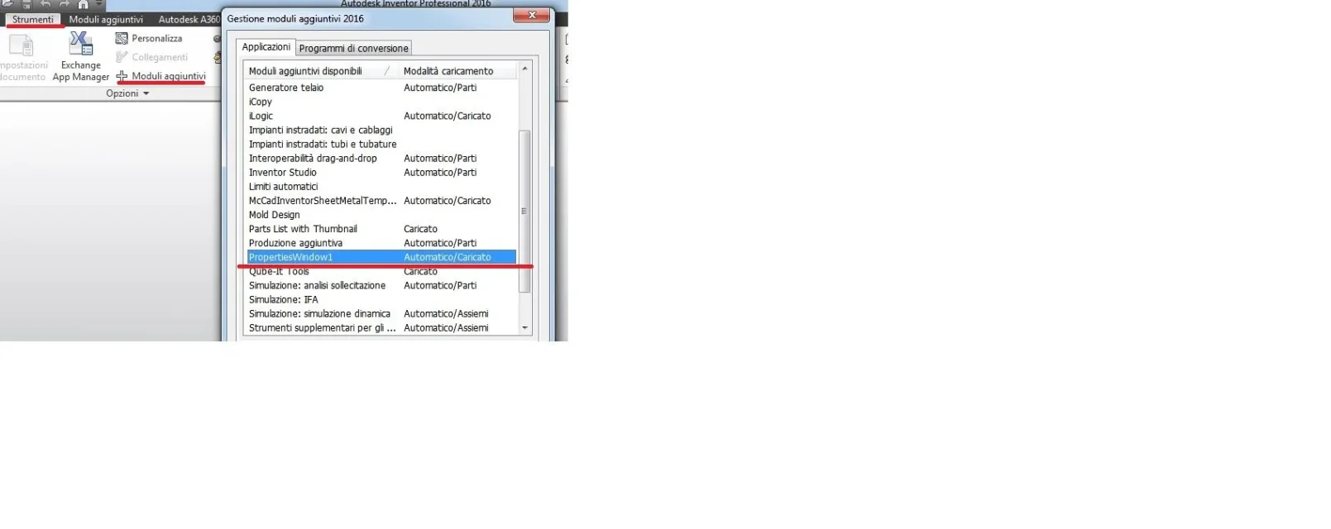The image size is (1331, 529).
Task: Select Strumenti supplementari per gli ... row
Action: pyautogui.click(x=381, y=327)
